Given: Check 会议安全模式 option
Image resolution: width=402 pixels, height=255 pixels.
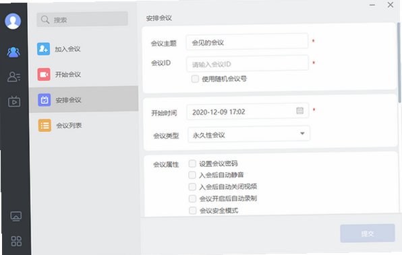Looking at the screenshot, I should click(x=192, y=211).
